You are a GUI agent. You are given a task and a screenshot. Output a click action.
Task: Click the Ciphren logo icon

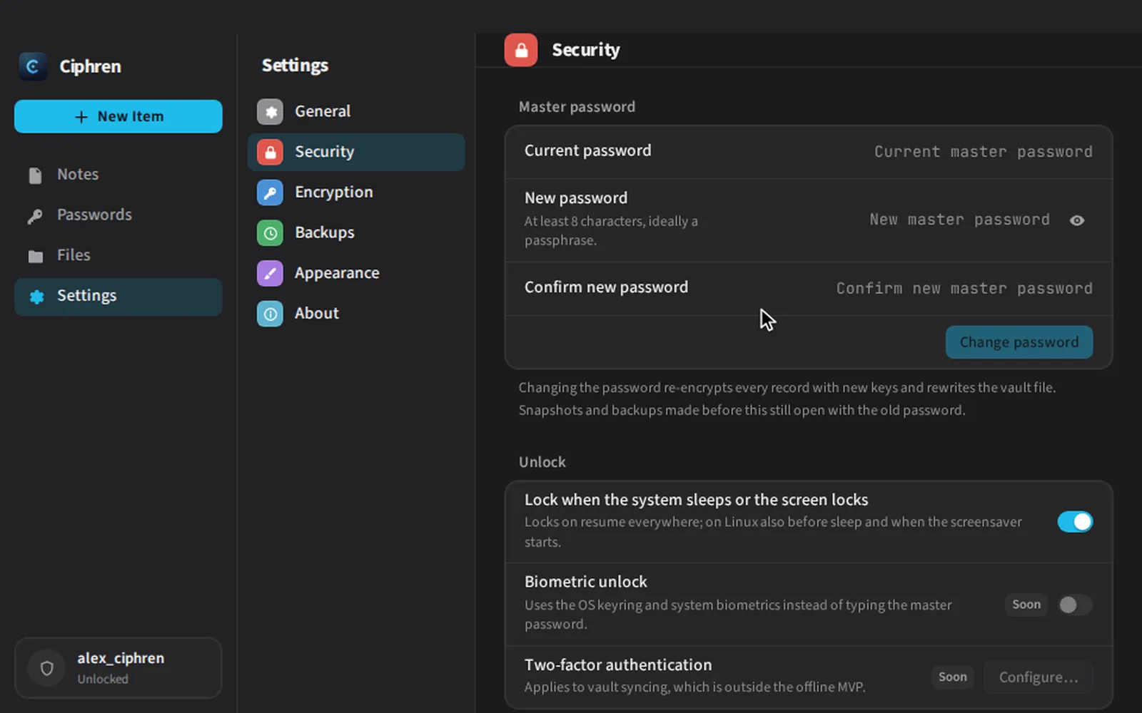[x=33, y=66]
